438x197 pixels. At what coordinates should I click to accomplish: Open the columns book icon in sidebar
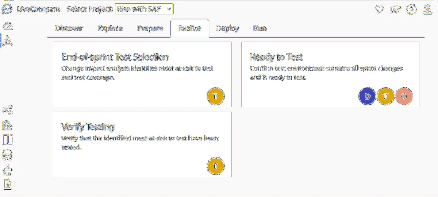click(x=7, y=140)
